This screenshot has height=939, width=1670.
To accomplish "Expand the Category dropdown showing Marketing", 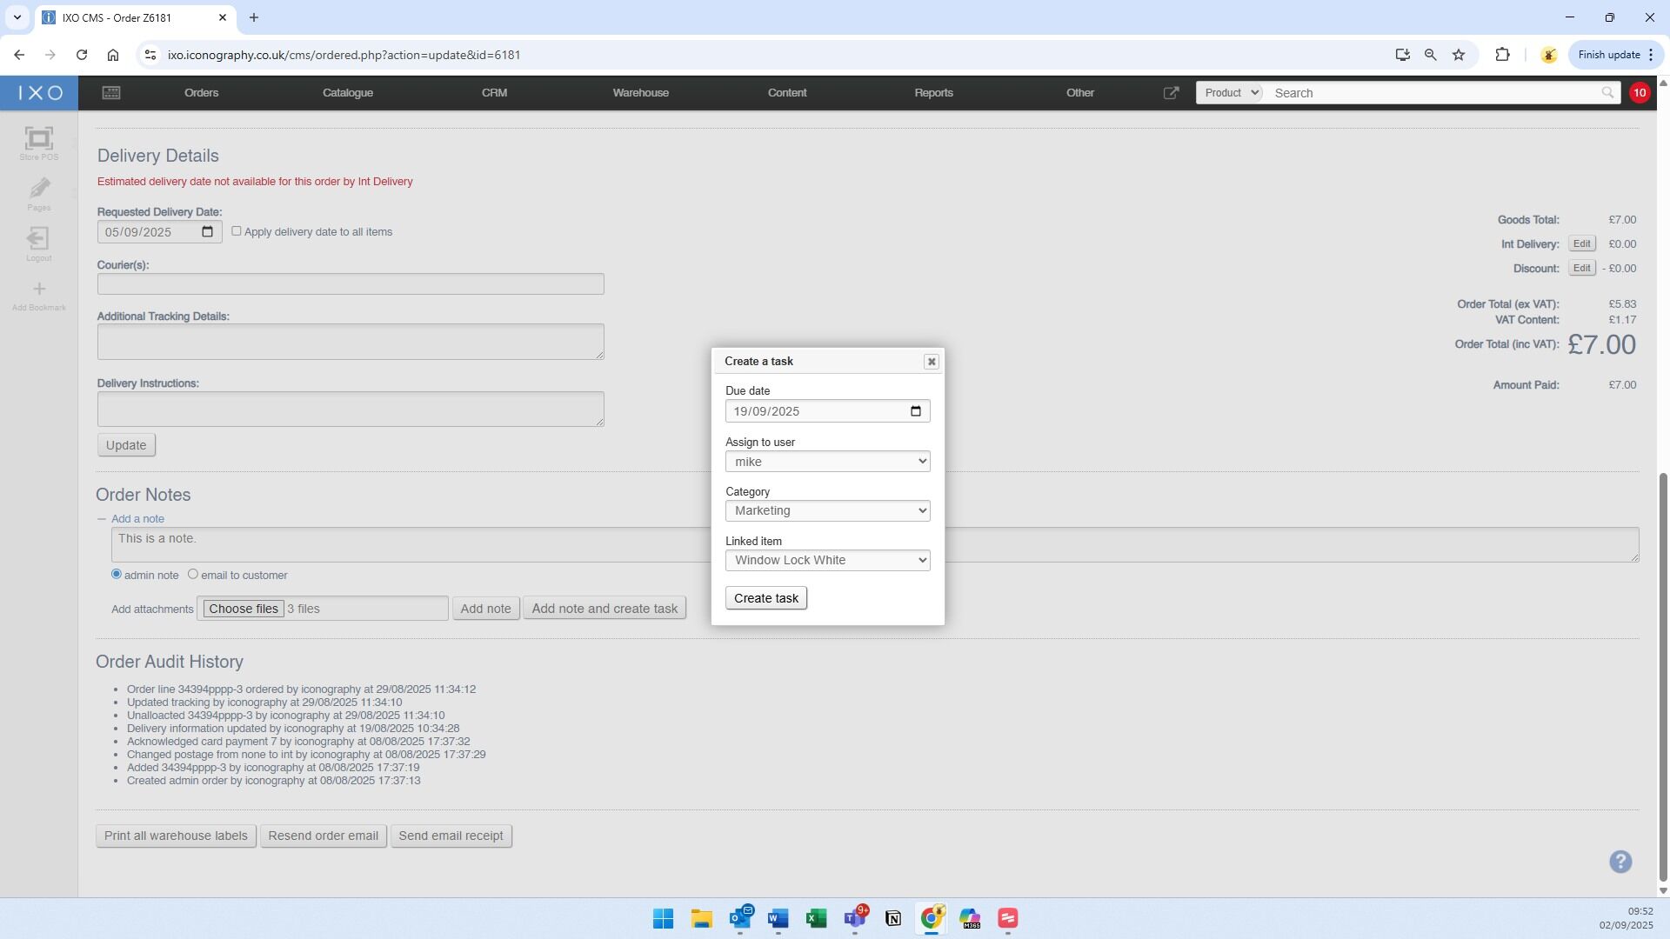I will (827, 511).
